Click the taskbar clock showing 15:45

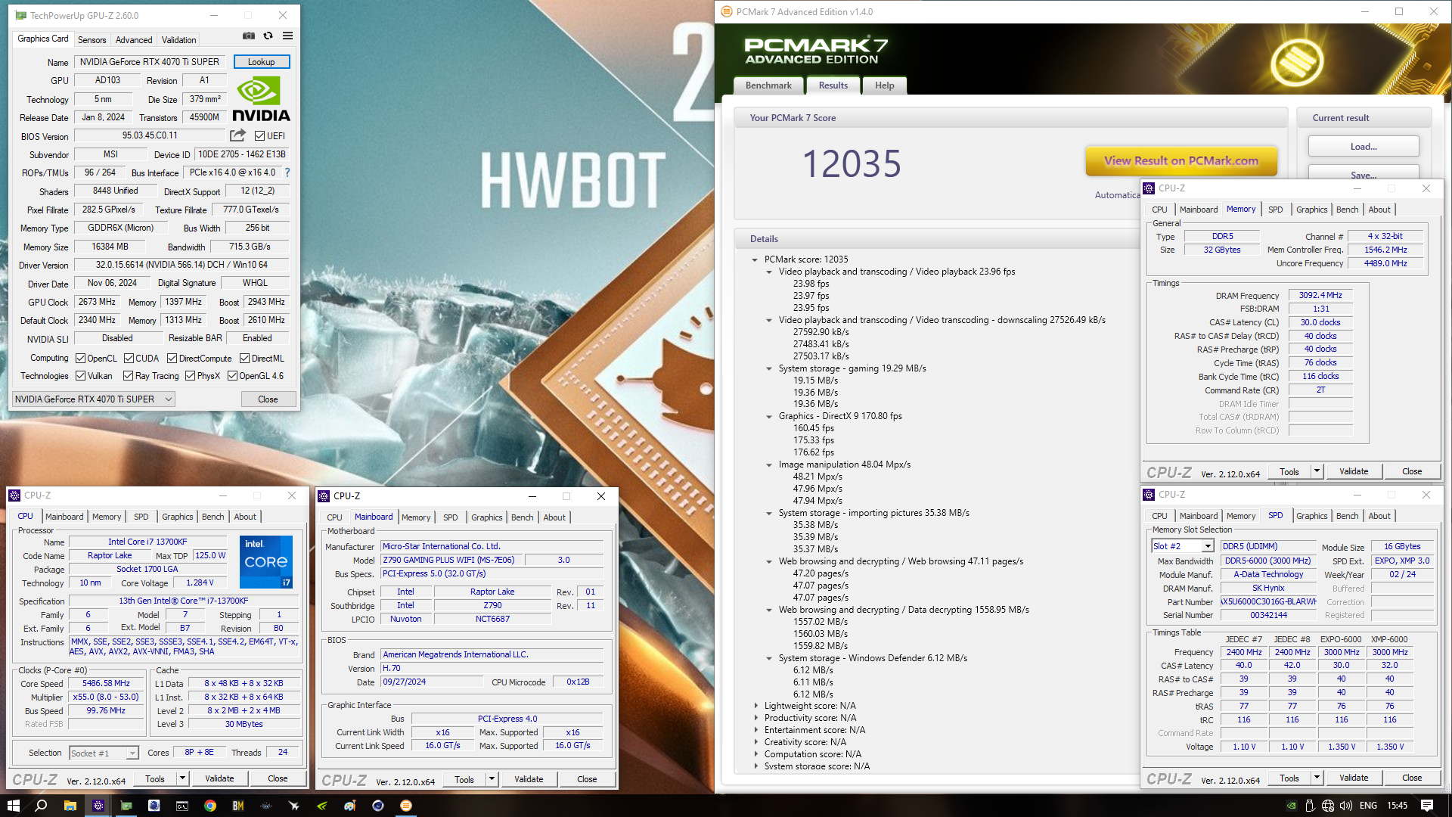coord(1397,806)
